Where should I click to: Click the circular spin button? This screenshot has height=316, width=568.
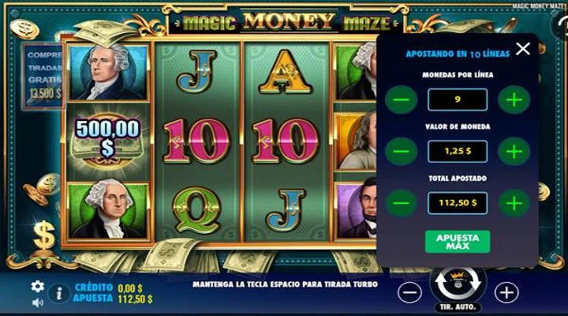(458, 284)
